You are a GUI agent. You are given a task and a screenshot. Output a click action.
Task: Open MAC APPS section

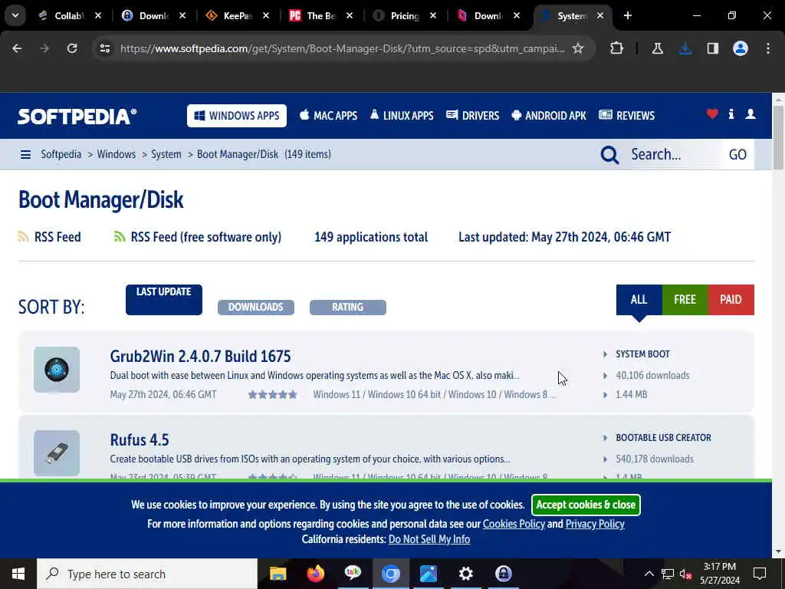coord(328,116)
